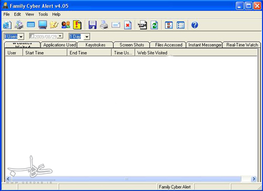Image resolution: width=263 pixels, height=191 pixels.
Task: Close the Family Cyber Alert window
Action: tap(257, 6)
